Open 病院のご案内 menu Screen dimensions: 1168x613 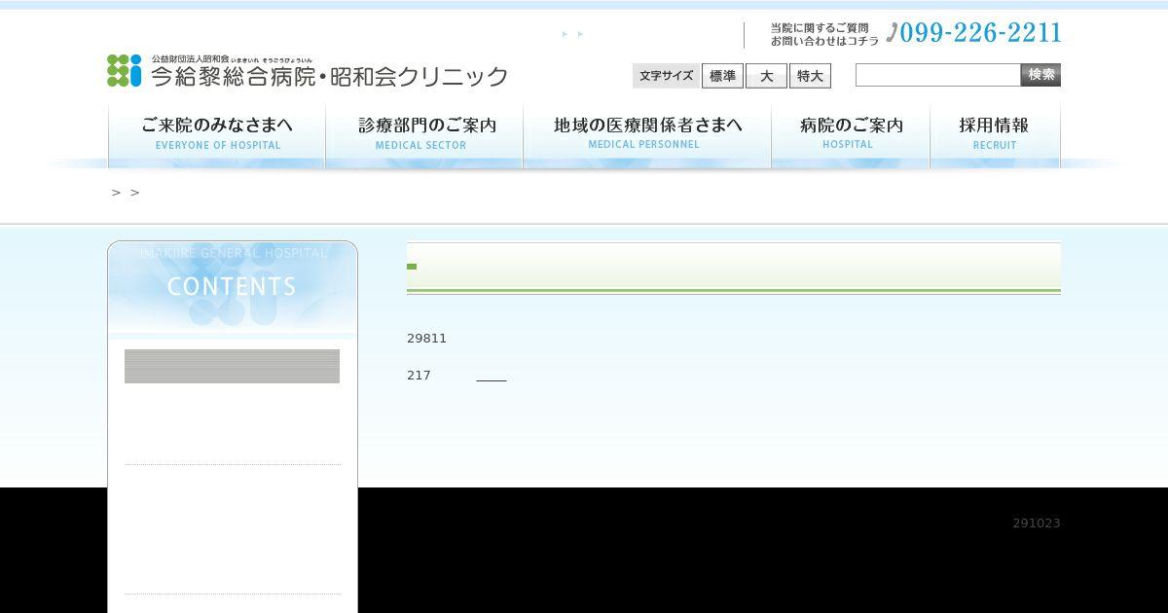851,135
